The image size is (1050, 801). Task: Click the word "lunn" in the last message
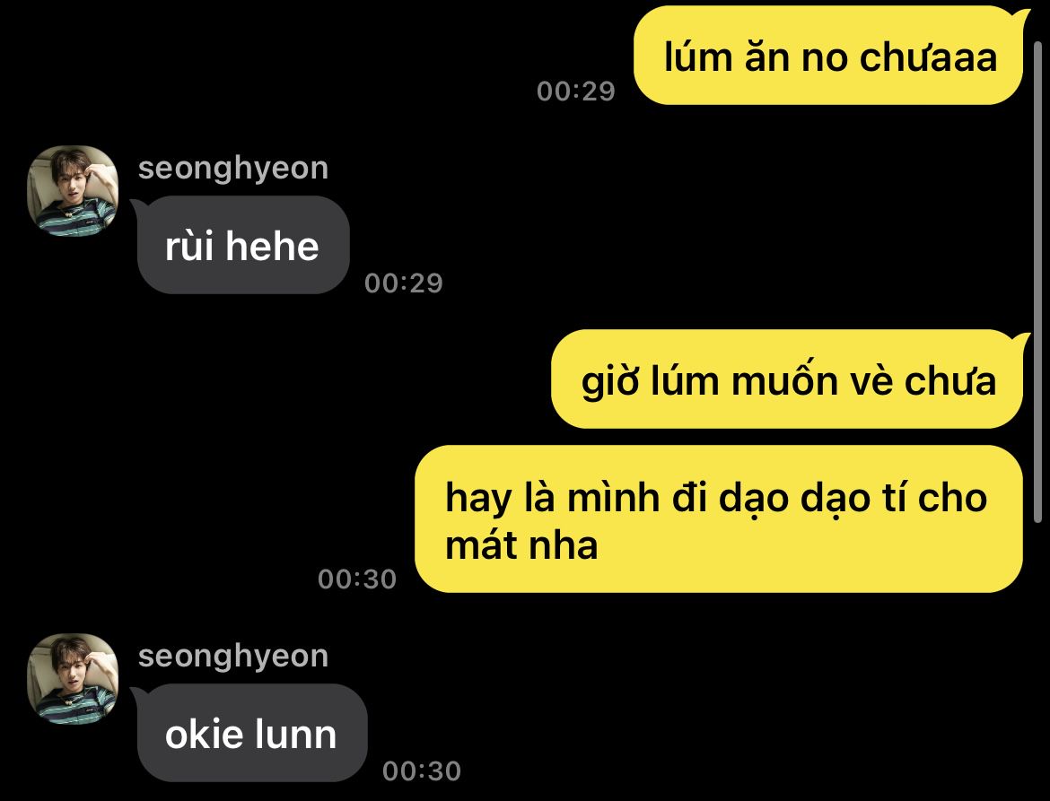(295, 734)
